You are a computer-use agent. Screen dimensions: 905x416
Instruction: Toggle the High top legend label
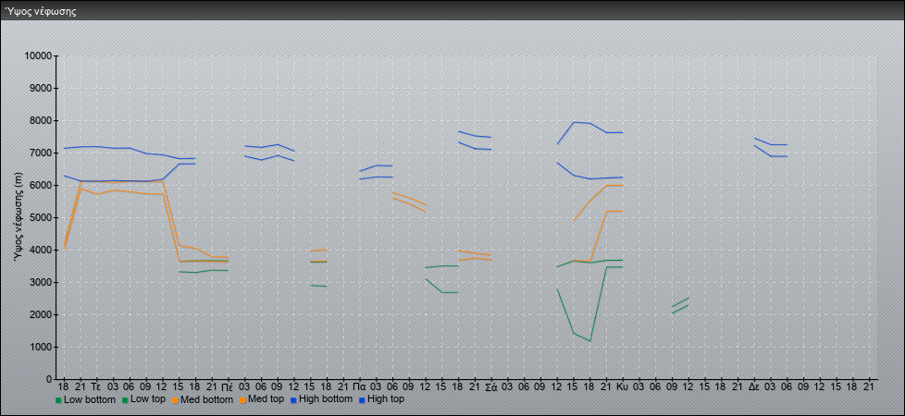click(x=386, y=399)
